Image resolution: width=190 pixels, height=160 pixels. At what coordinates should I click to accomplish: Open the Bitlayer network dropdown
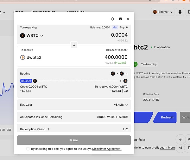pos(163,12)
